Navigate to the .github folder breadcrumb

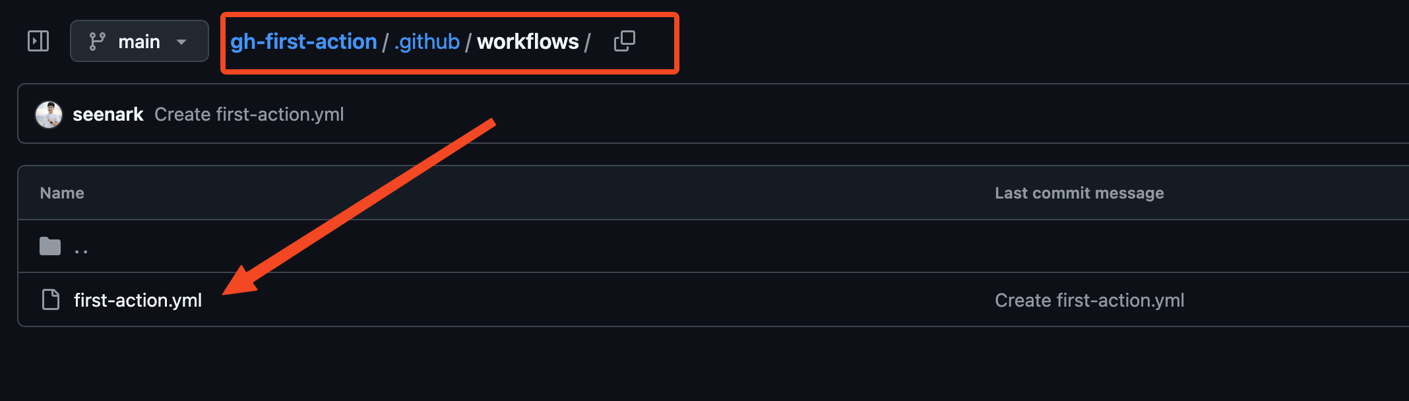point(427,42)
